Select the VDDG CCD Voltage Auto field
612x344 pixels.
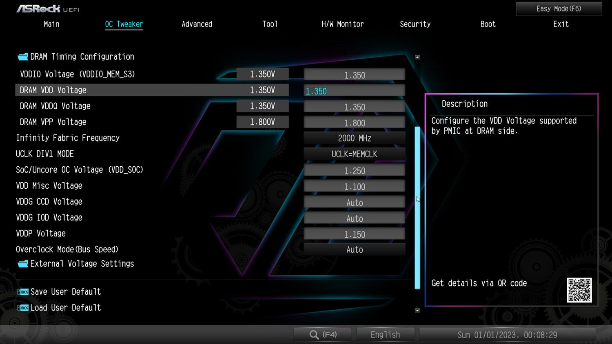pyautogui.click(x=354, y=202)
